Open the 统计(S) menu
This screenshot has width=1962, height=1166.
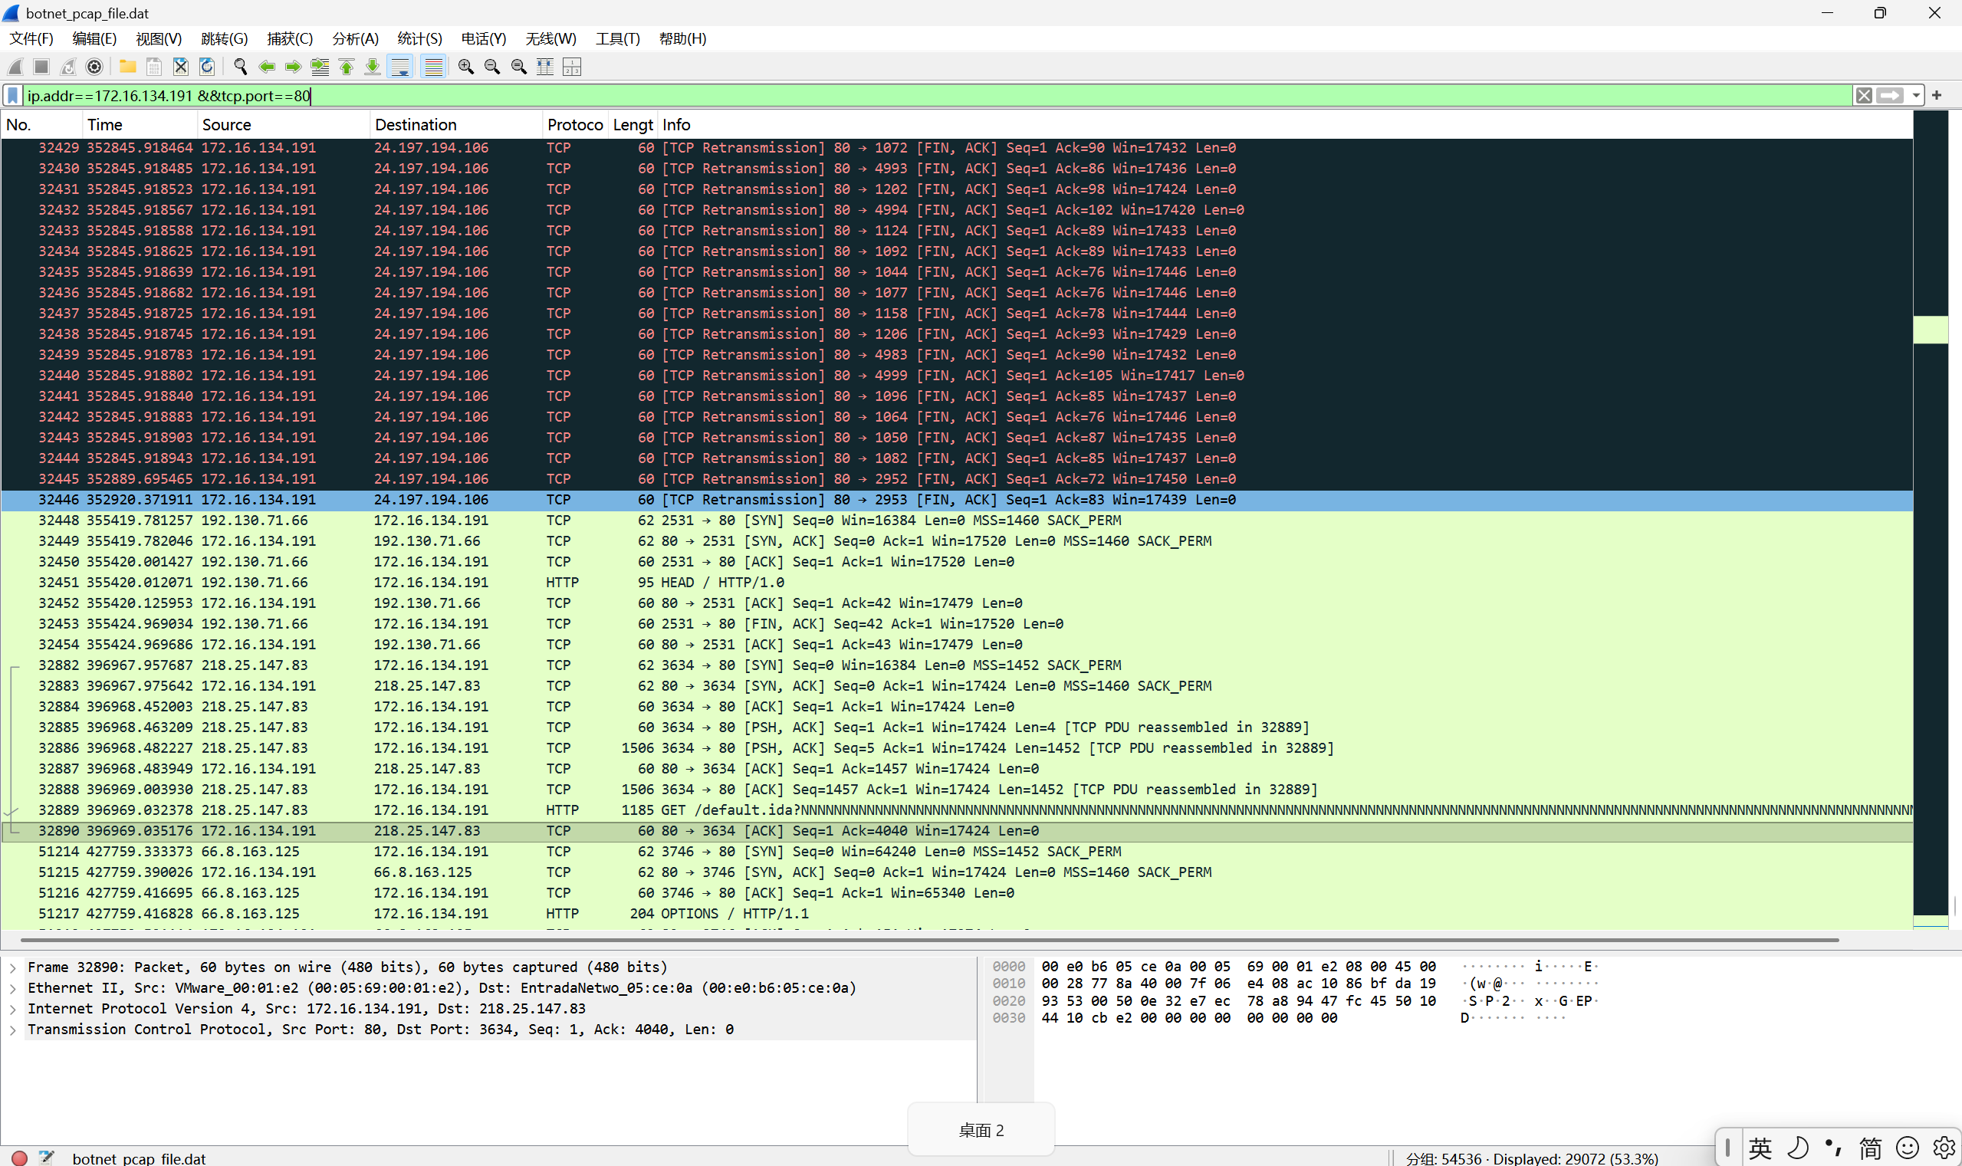(x=419, y=38)
